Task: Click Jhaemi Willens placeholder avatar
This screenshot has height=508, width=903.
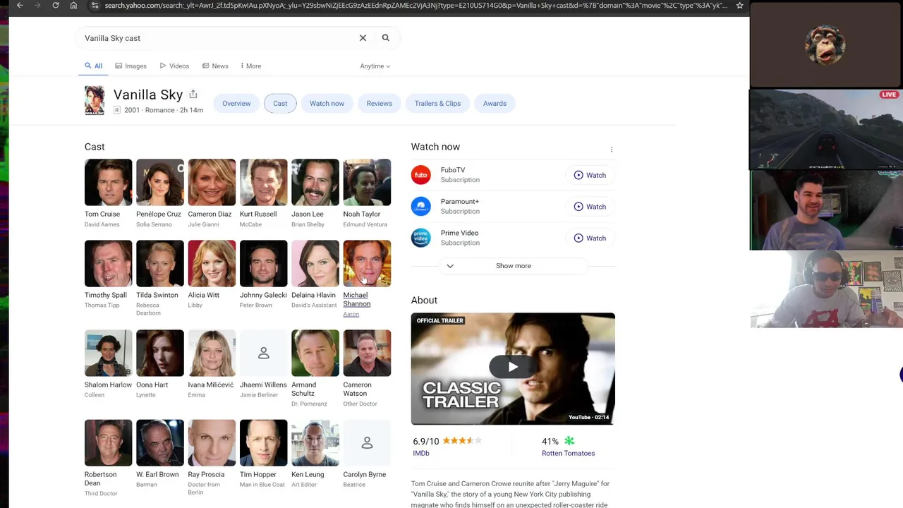Action: pos(263,353)
